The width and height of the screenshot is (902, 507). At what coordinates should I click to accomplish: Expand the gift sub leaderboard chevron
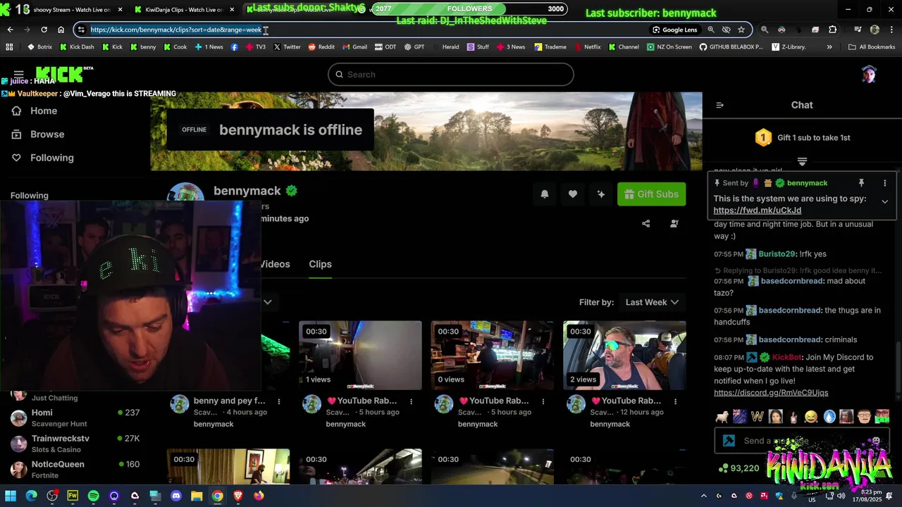tap(802, 161)
